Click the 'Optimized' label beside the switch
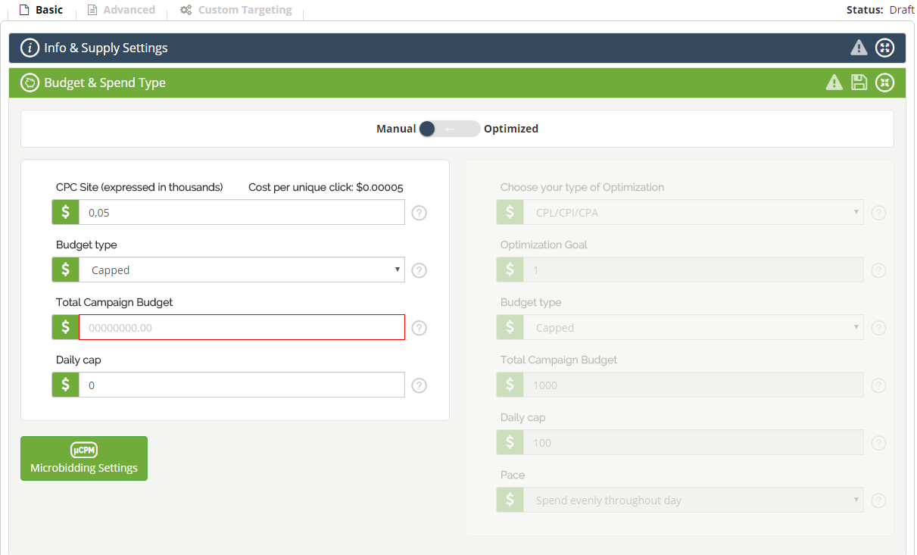 (x=511, y=129)
